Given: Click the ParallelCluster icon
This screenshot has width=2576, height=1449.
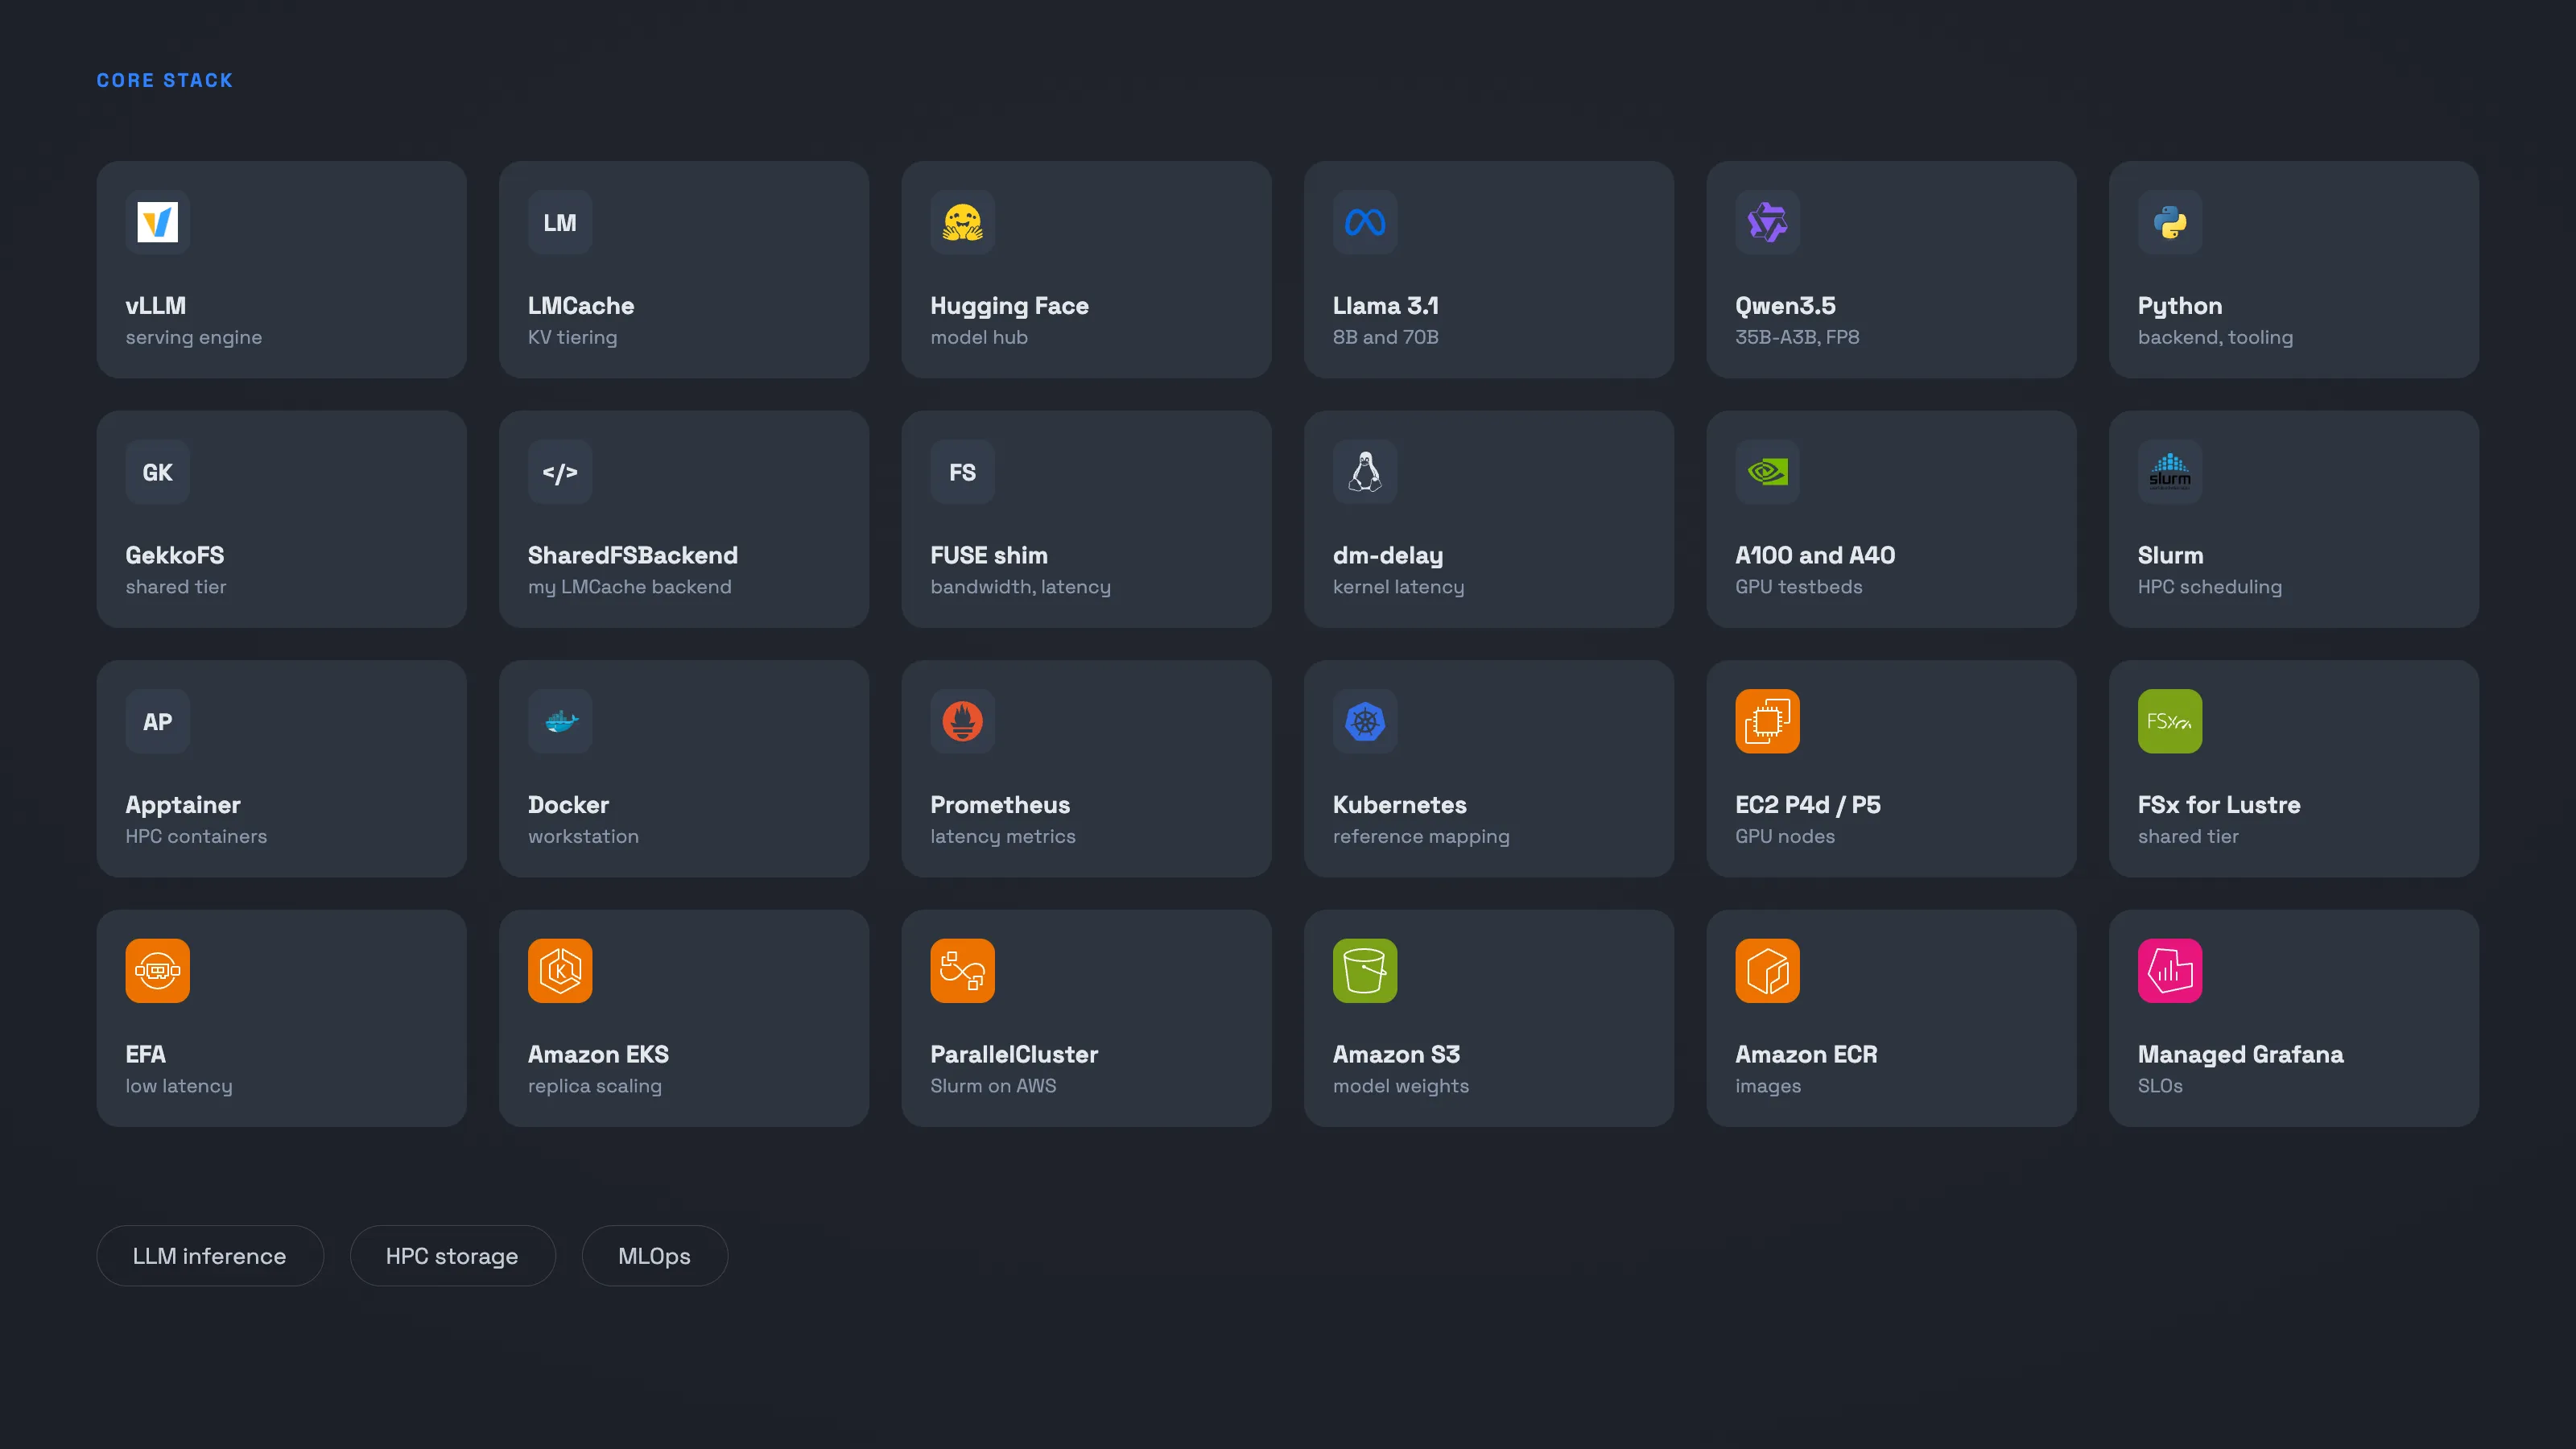Looking at the screenshot, I should [x=963, y=971].
